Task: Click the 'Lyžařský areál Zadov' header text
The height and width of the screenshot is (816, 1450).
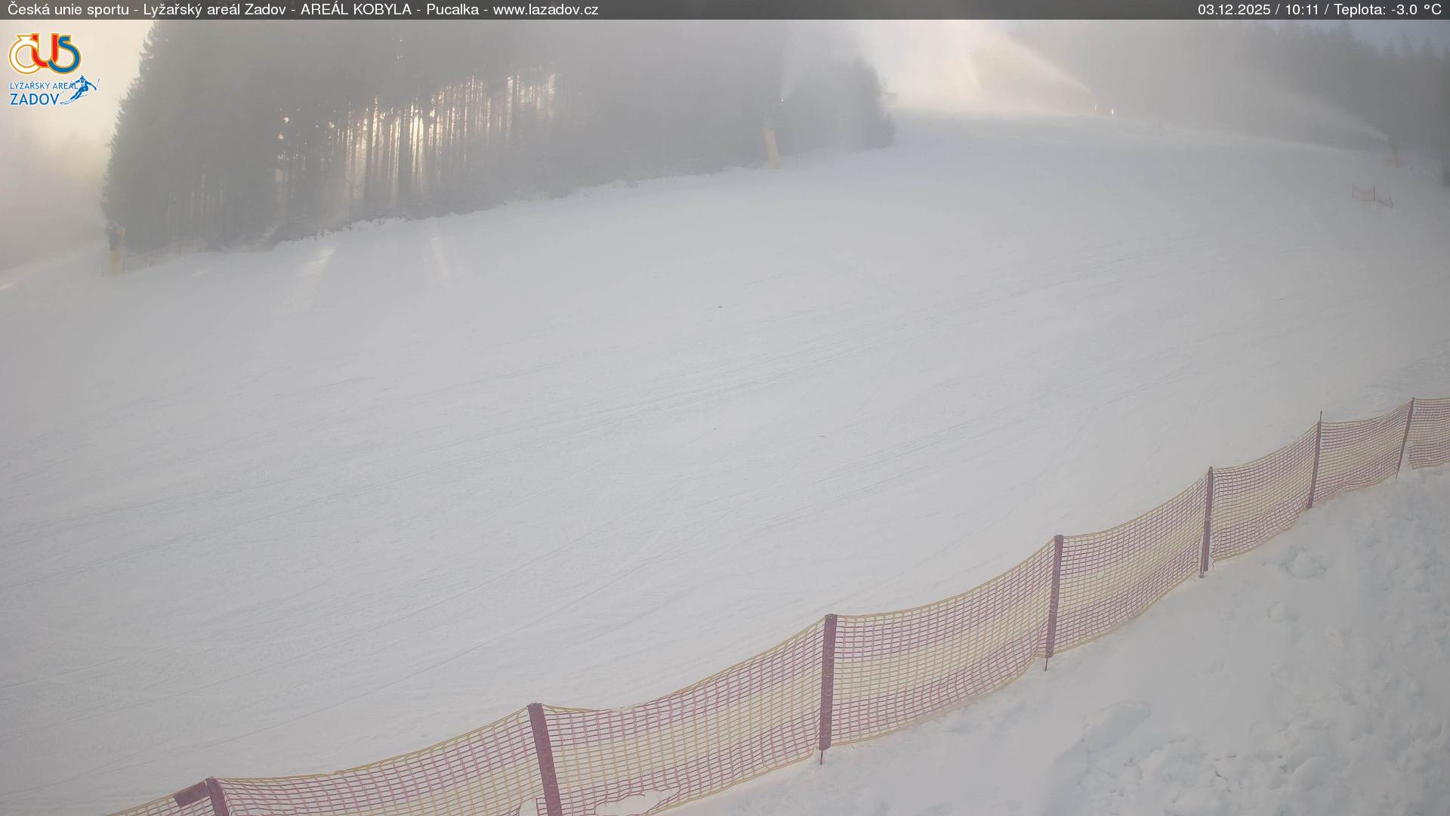Action: click(214, 10)
